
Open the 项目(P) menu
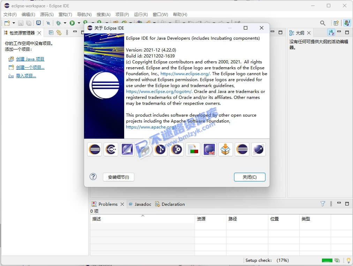pos(122,15)
